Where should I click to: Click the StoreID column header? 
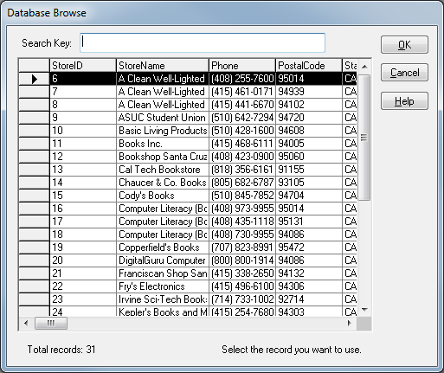click(83, 66)
